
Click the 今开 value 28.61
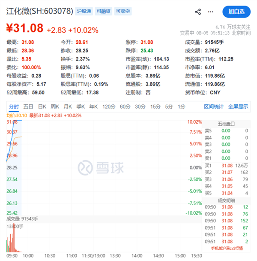click(82, 42)
